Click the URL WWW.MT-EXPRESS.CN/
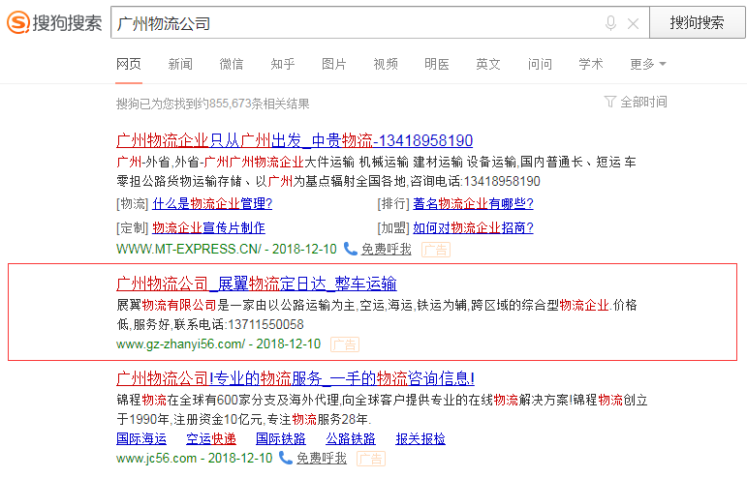Viewport: 747px width, 478px height. [189, 249]
